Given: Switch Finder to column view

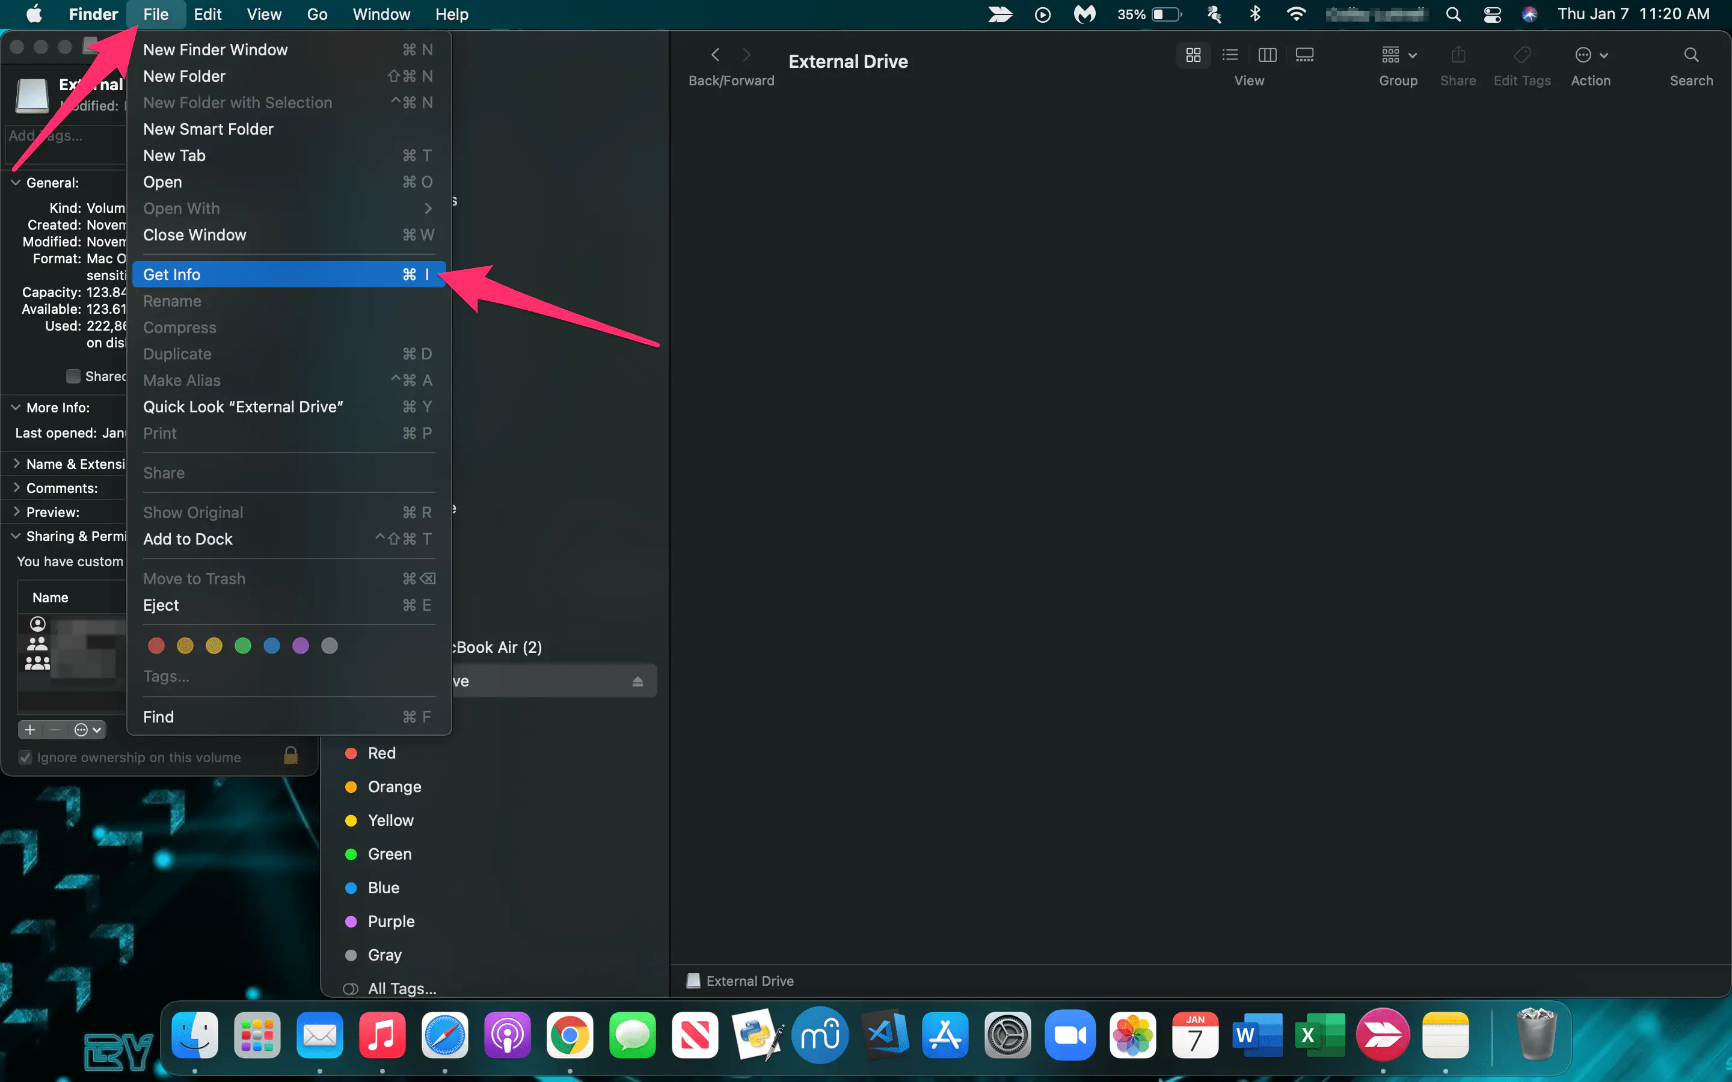Looking at the screenshot, I should coord(1267,55).
